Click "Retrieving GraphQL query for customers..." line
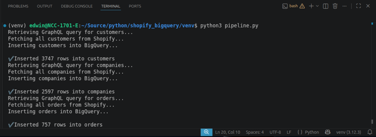This screenshot has height=137, width=376. tap(70, 32)
